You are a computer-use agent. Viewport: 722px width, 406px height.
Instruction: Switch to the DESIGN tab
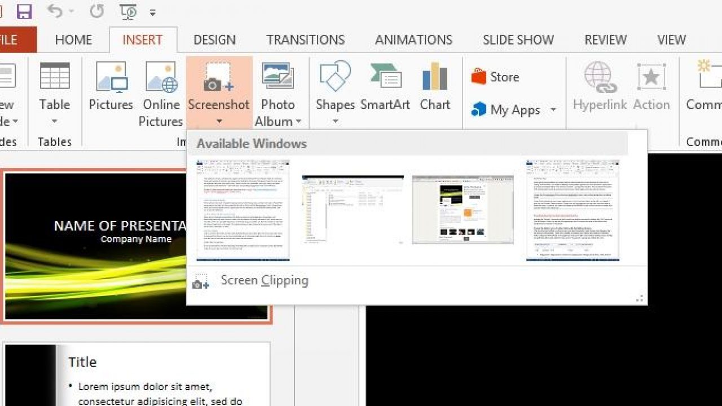coord(214,40)
